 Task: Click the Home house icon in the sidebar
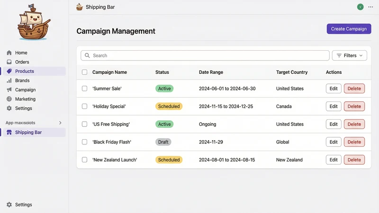9,53
